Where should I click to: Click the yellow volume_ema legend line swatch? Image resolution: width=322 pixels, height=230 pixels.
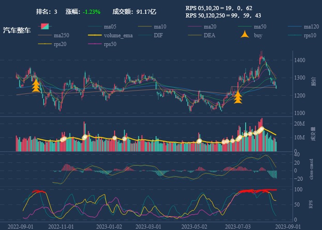point(94,35)
